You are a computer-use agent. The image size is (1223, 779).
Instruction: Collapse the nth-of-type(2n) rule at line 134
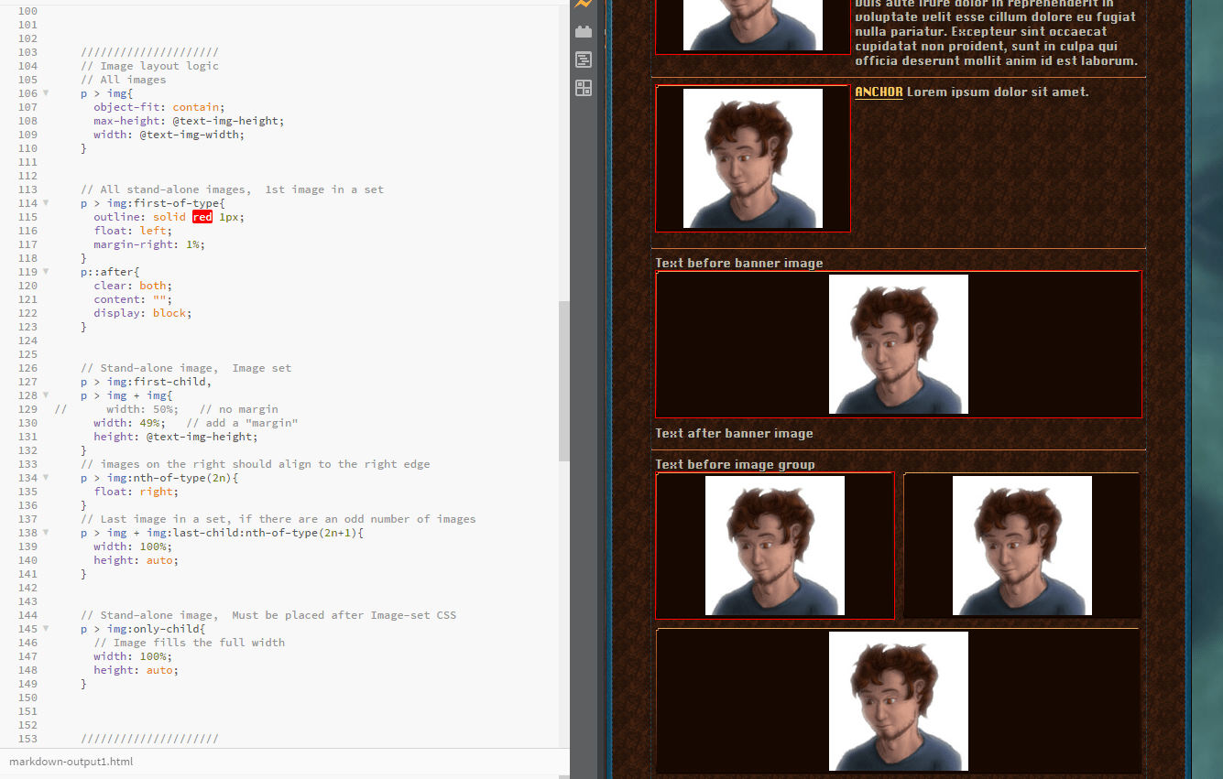click(46, 478)
